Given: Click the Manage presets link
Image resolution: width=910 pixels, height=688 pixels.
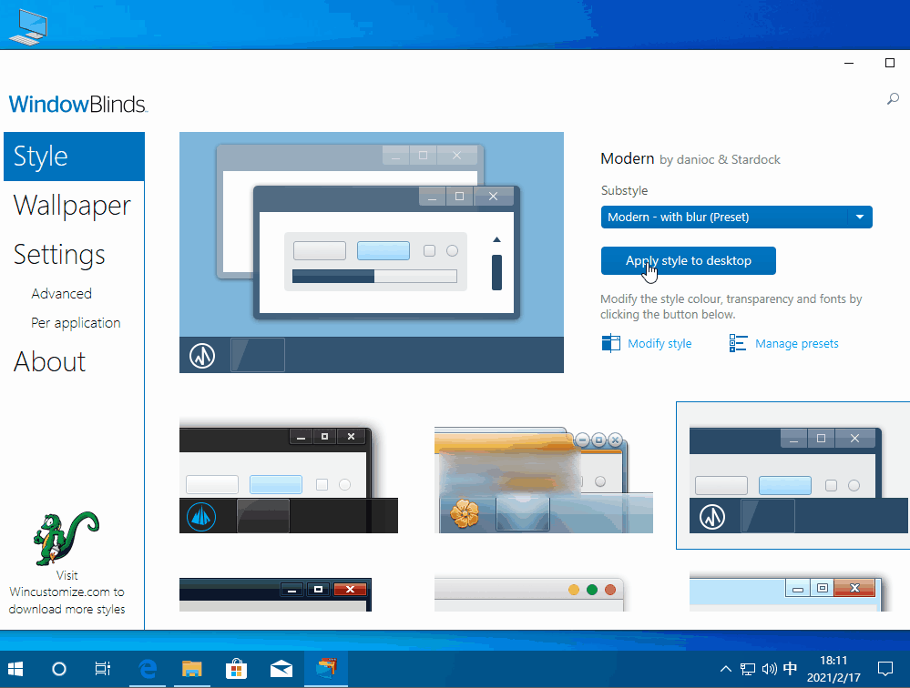Looking at the screenshot, I should [796, 344].
